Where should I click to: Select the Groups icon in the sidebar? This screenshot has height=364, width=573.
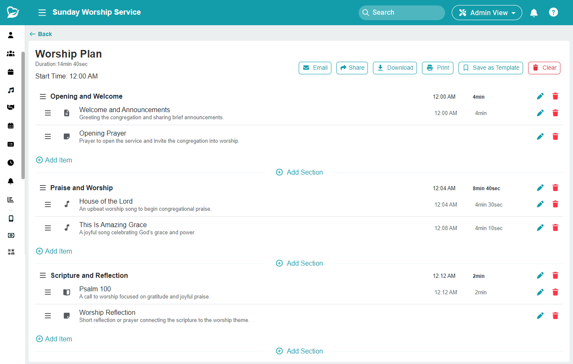(11, 53)
